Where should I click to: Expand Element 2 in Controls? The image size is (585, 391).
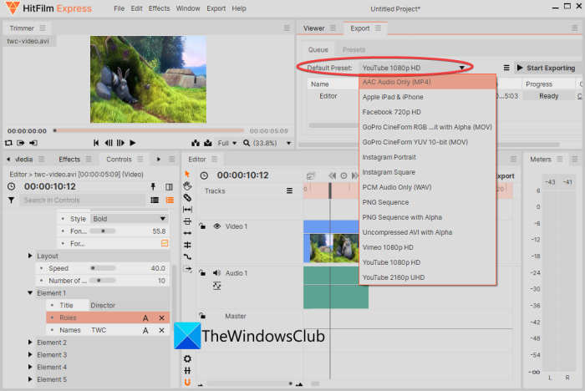(30, 343)
